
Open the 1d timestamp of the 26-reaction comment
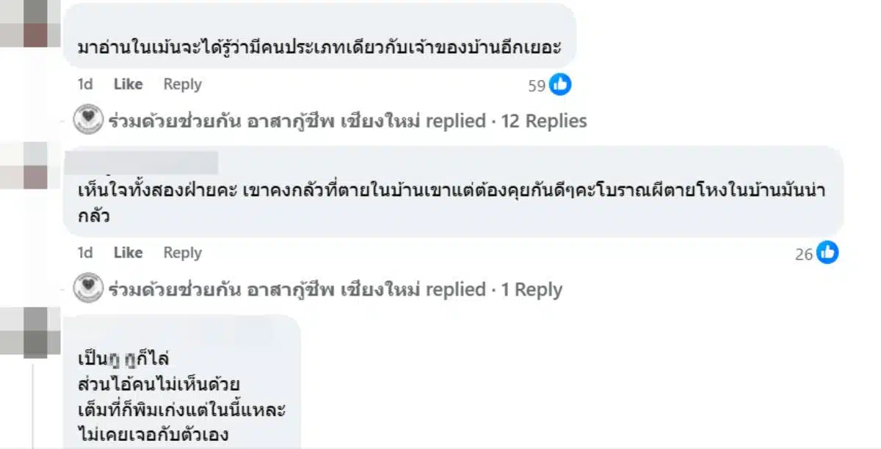pos(85,253)
